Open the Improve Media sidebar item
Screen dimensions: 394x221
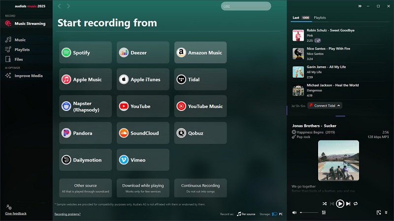(x=28, y=76)
